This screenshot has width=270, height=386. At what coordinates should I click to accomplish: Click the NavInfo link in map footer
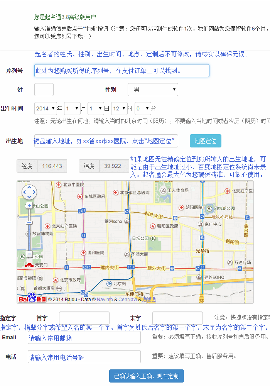point(105,299)
